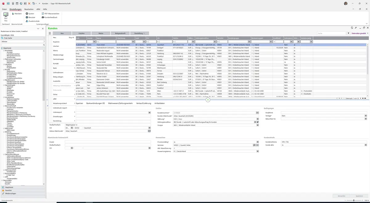Viewport: 370px width, 203px height.
Task: Open the Vorlage dropdown under Bedingungen
Action: pyautogui.click(x=366, y=116)
